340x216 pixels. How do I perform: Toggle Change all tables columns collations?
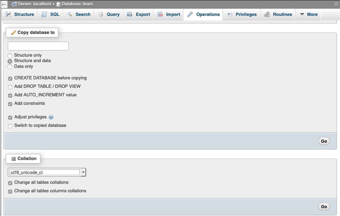click(10, 192)
